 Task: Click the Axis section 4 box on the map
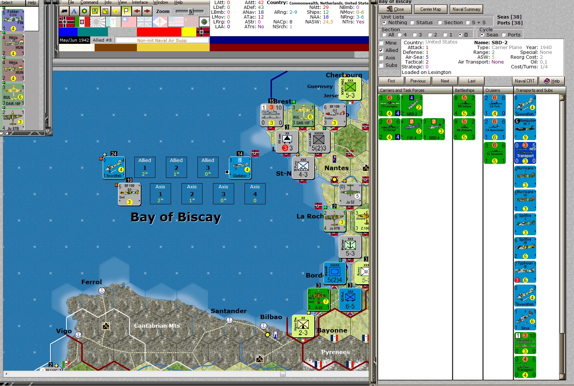pyautogui.click(x=255, y=194)
